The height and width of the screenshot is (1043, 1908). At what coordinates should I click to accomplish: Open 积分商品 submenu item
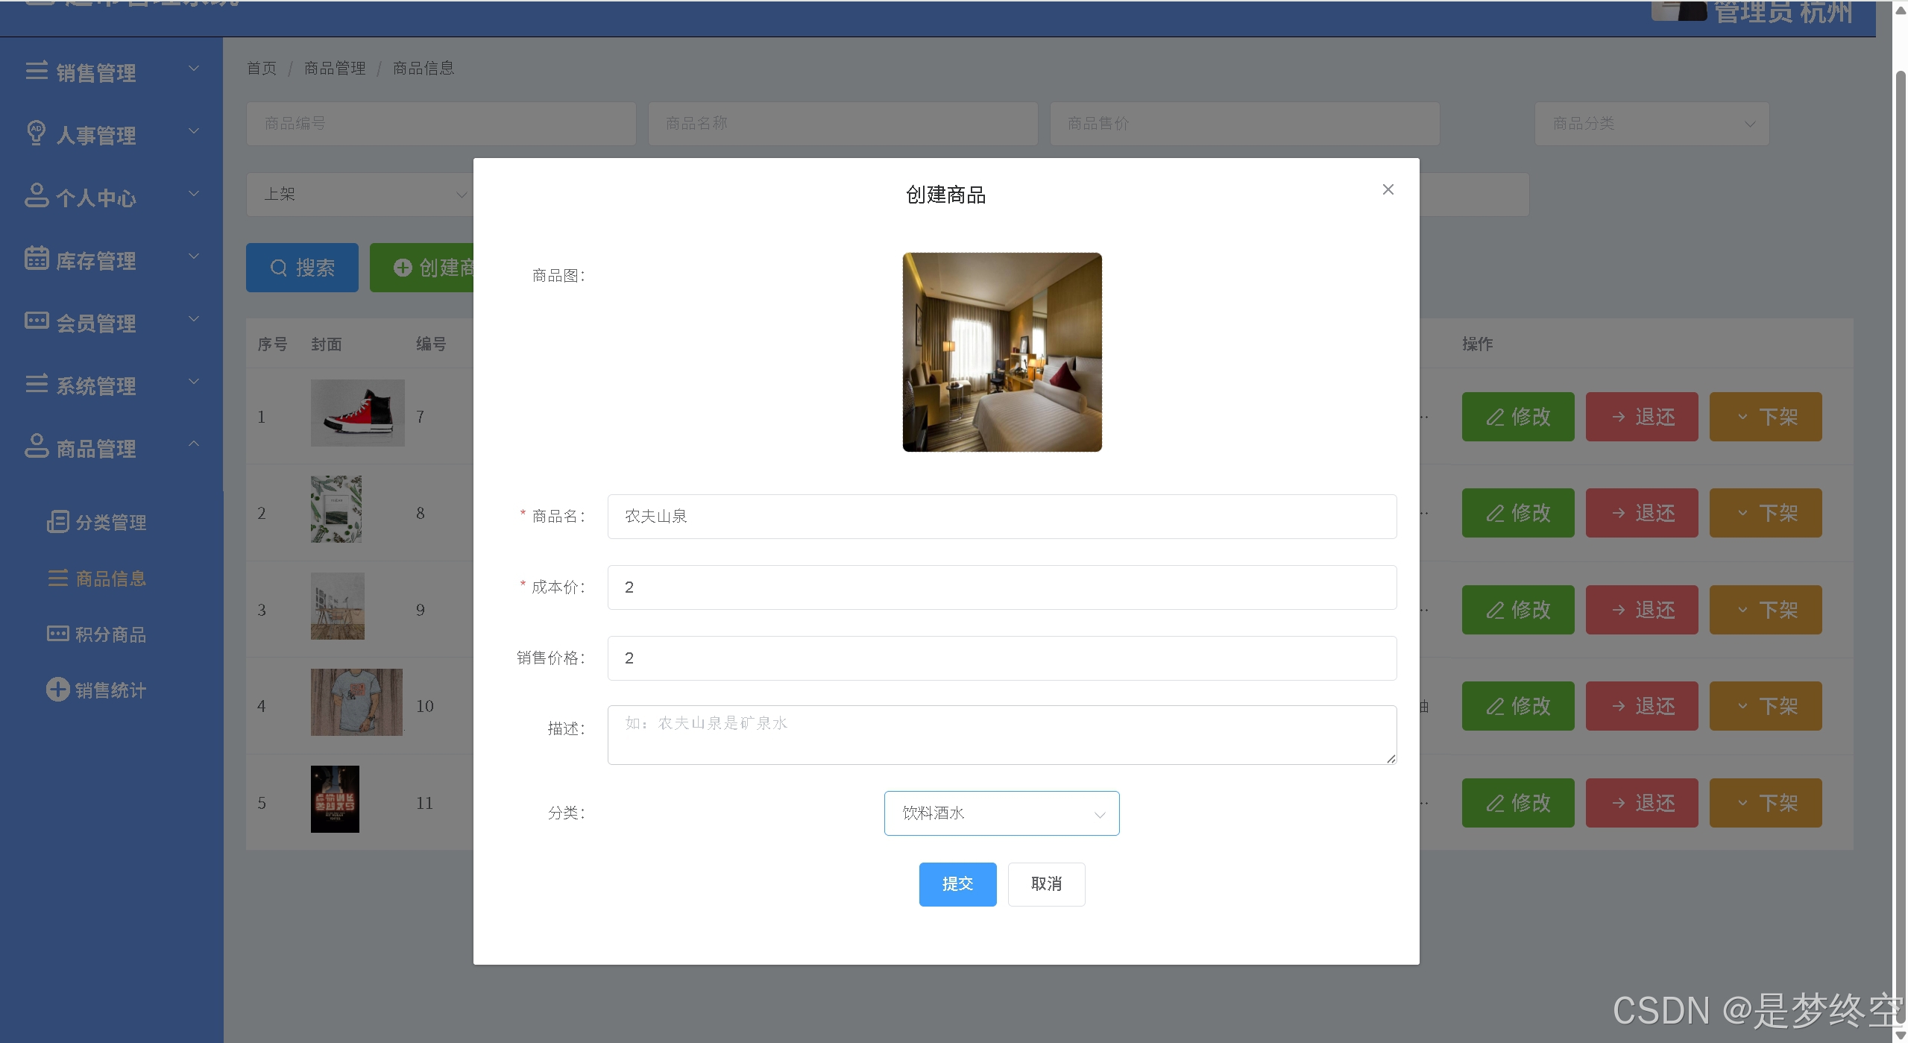[110, 634]
